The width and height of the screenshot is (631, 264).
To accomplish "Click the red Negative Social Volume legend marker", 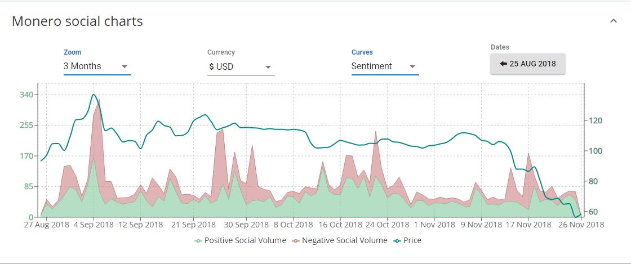I will click(296, 241).
